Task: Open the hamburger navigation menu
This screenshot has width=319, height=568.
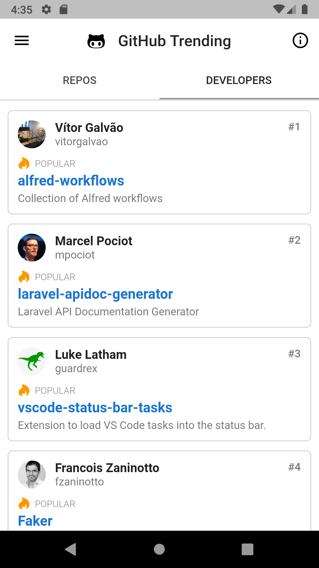Action: (x=22, y=41)
